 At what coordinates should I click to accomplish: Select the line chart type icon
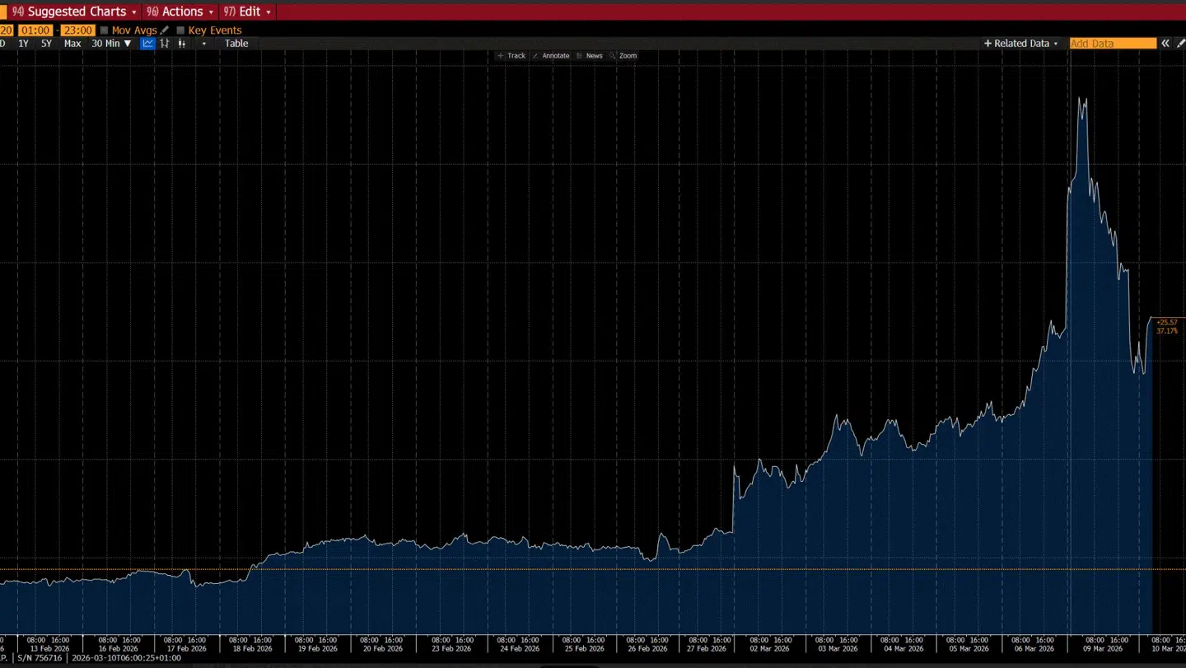coord(147,44)
